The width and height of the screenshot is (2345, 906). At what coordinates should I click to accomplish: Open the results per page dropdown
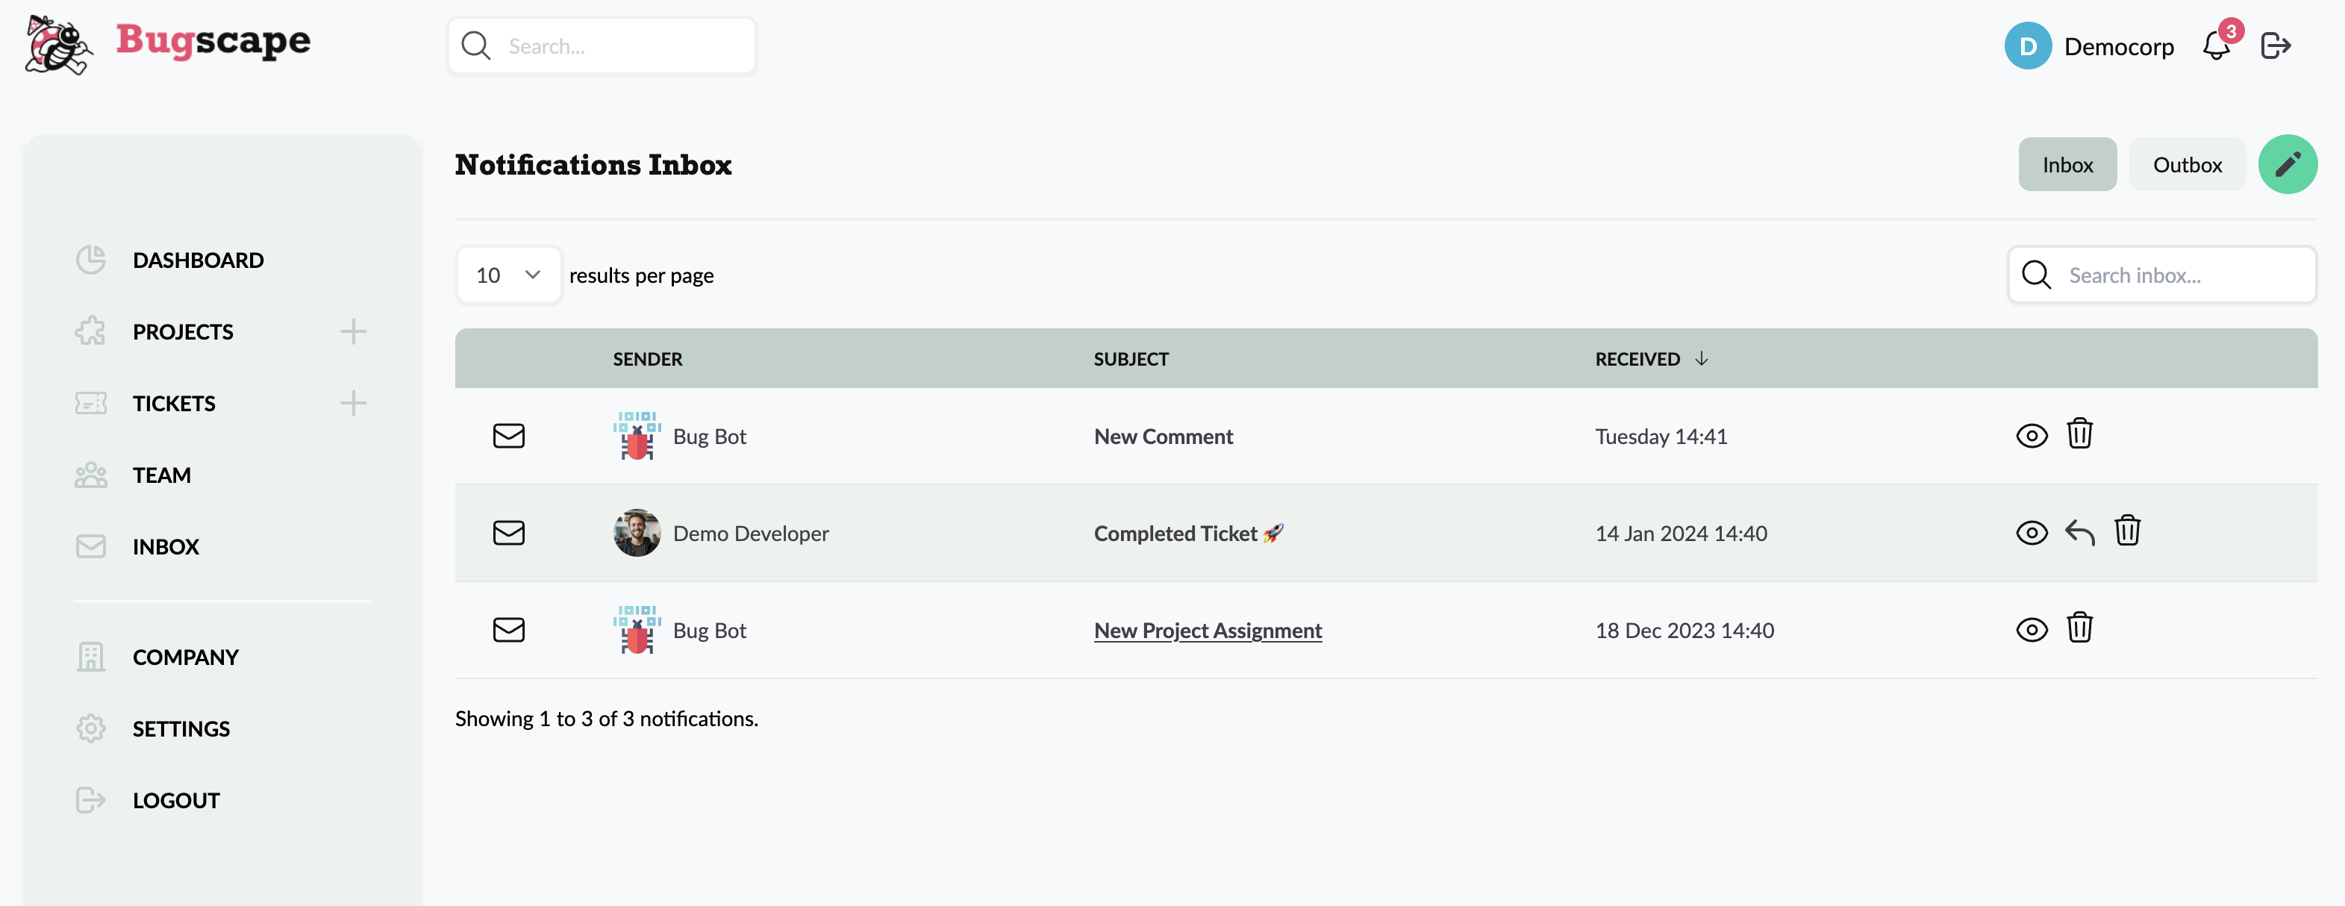coord(508,275)
